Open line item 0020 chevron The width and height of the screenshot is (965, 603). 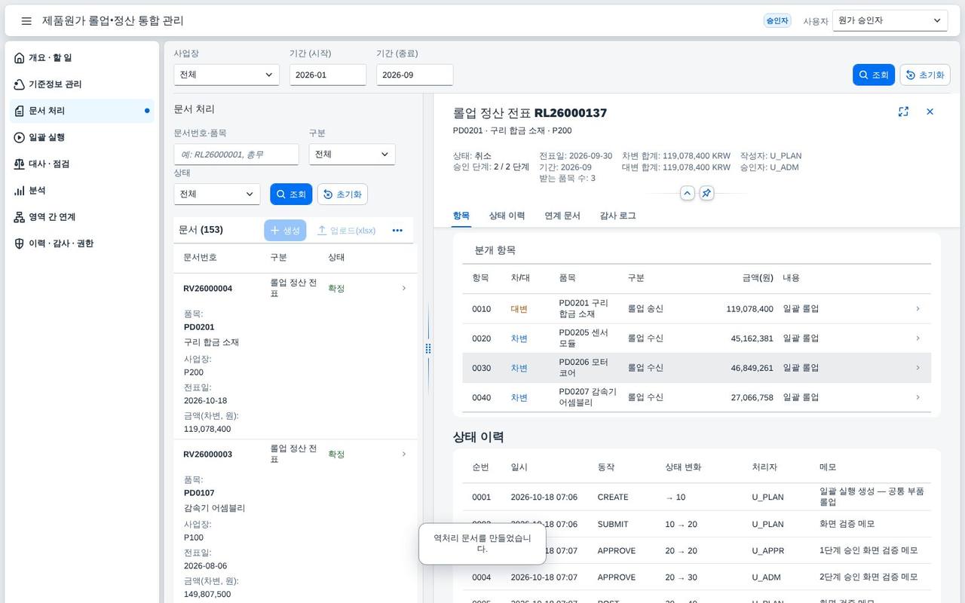[918, 338]
